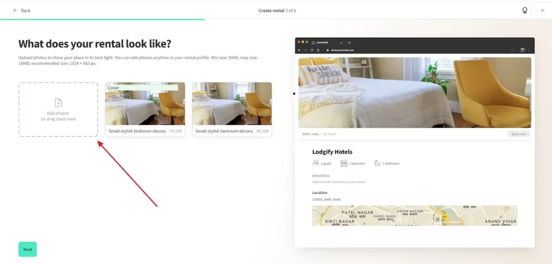Open the lightbulb tips icon

coord(525,10)
